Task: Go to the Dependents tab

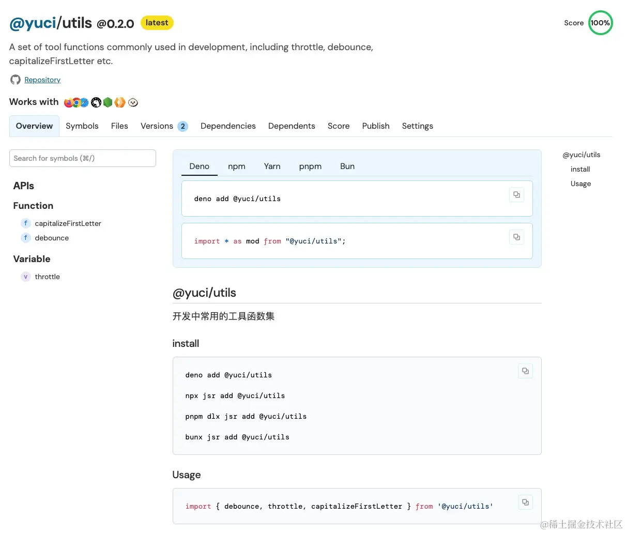Action: [292, 126]
